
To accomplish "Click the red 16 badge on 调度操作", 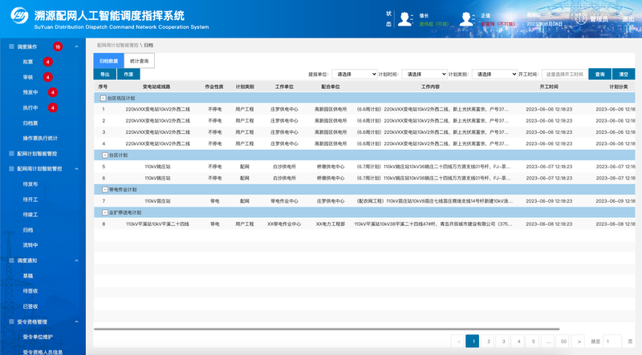I will [58, 46].
